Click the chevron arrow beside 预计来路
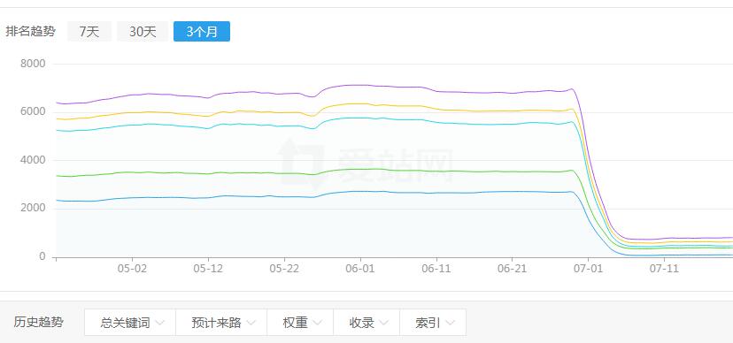The width and height of the screenshot is (733, 343). pos(251,323)
